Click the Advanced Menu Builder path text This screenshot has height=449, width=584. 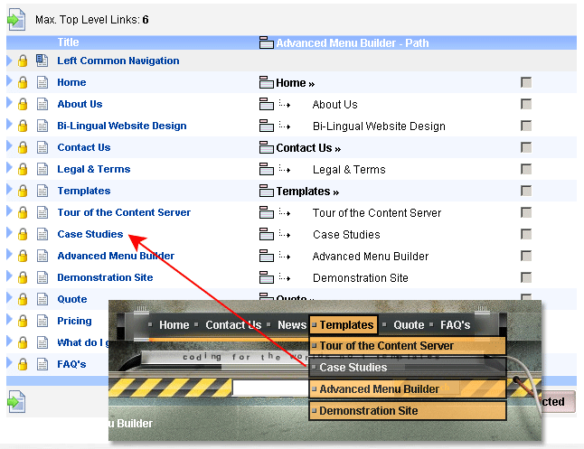(x=371, y=257)
